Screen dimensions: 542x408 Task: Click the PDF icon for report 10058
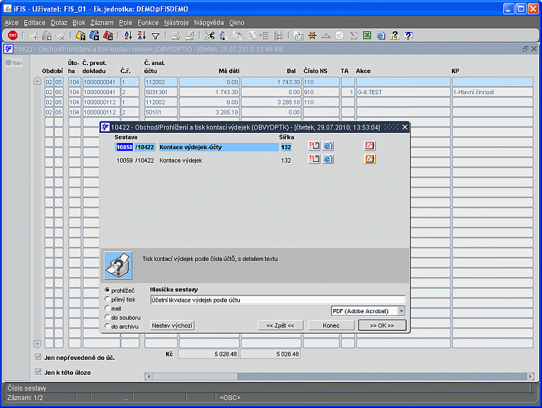[370, 146]
